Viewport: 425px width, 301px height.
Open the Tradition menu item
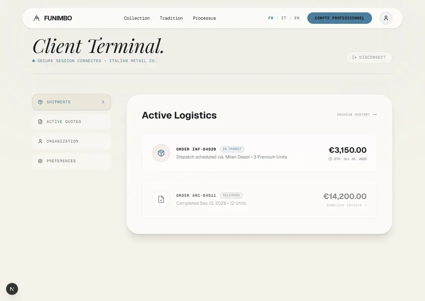coord(171,18)
